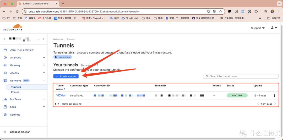283x140 pixels.
Task: Click the translate page icon in address bar
Action: (x=215, y=12)
